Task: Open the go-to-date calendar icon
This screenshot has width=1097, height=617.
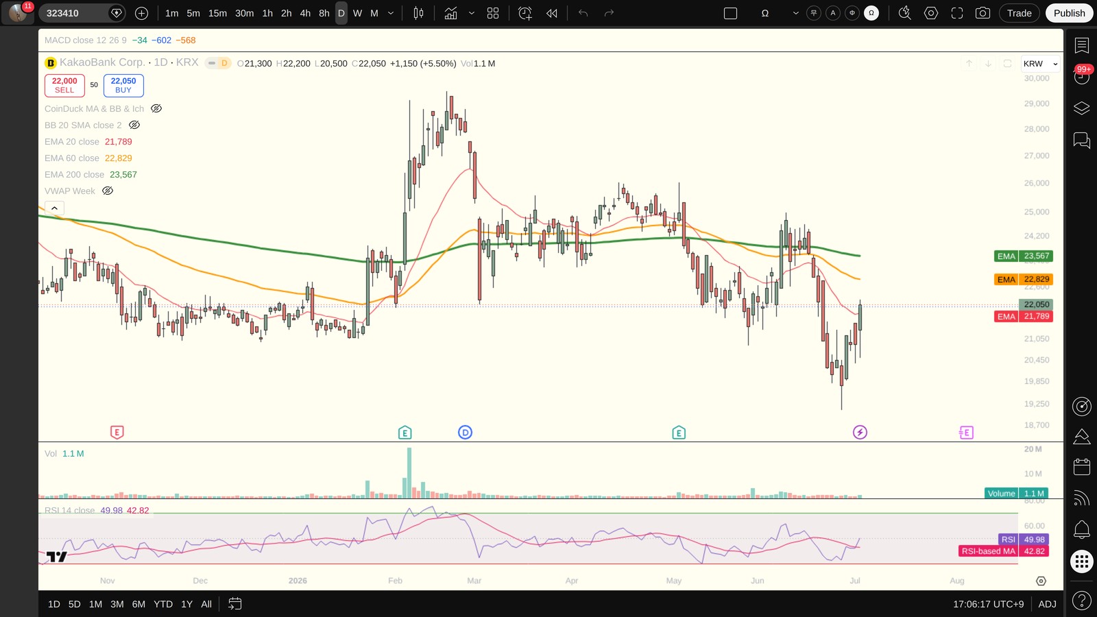Action: point(234,604)
